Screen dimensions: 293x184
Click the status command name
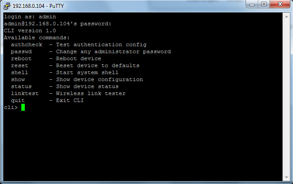21,87
